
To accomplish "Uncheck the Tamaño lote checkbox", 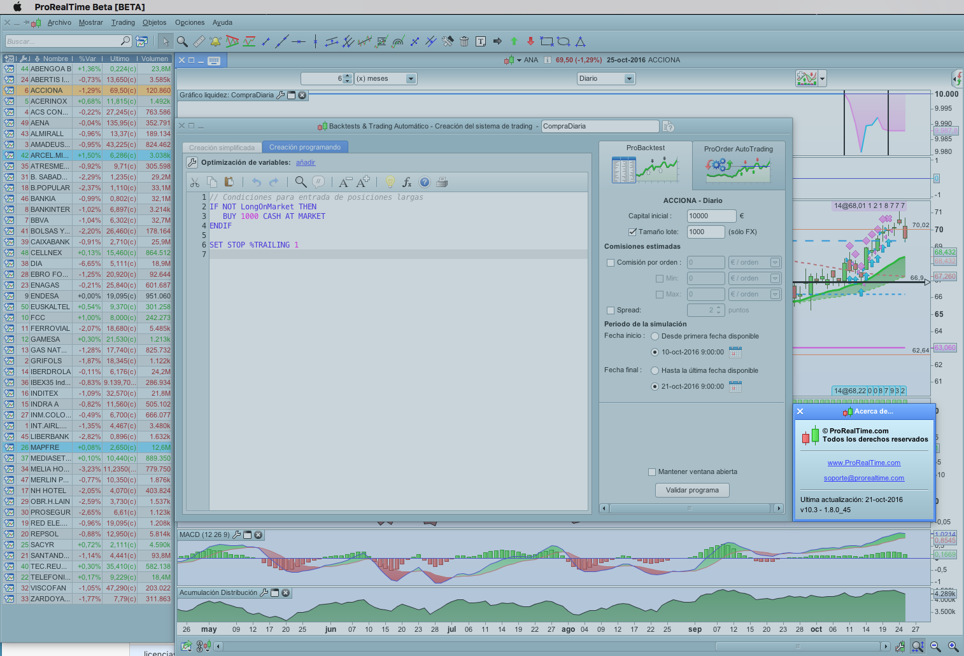I will coord(632,232).
